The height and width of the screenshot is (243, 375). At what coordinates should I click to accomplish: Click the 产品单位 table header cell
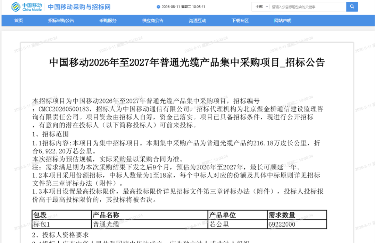pos(237,215)
